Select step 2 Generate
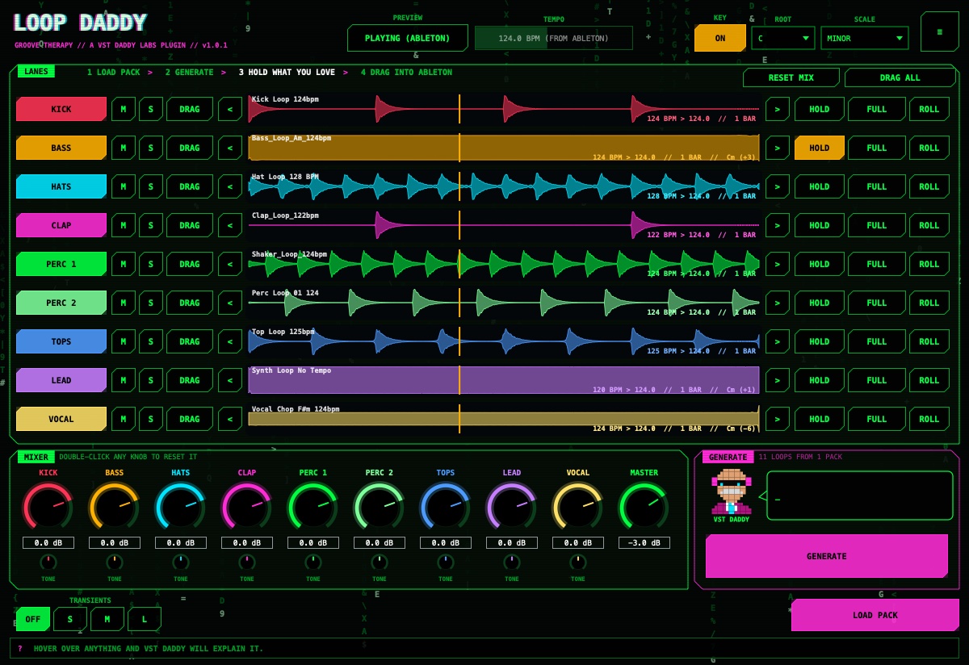969x665 pixels. (x=190, y=73)
